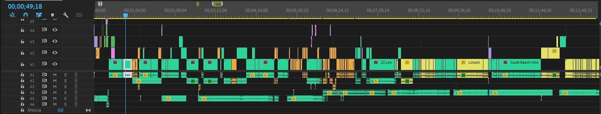The height and width of the screenshot is (114, 601).
Task: Toggle insert sequences as nests icon
Action: coord(12,15)
